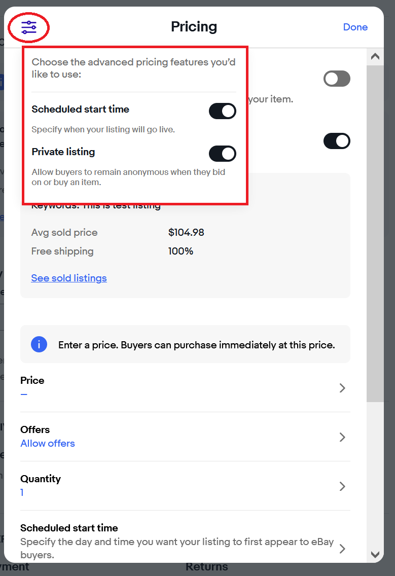Turn off Scheduled start time toggle

[x=222, y=111]
